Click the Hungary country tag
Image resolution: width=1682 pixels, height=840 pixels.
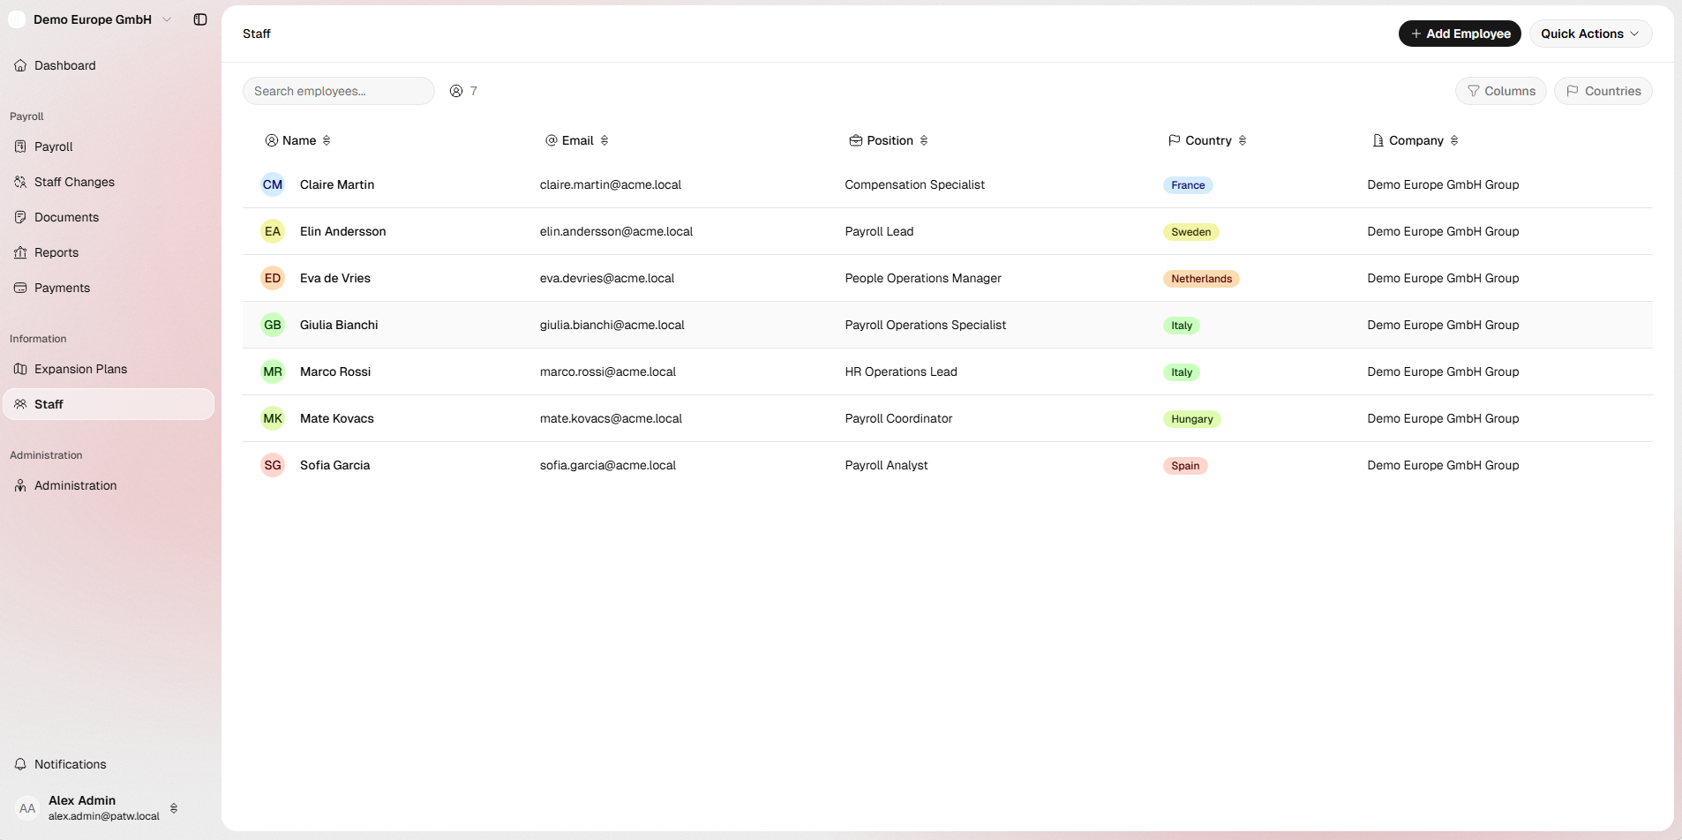1191,419
